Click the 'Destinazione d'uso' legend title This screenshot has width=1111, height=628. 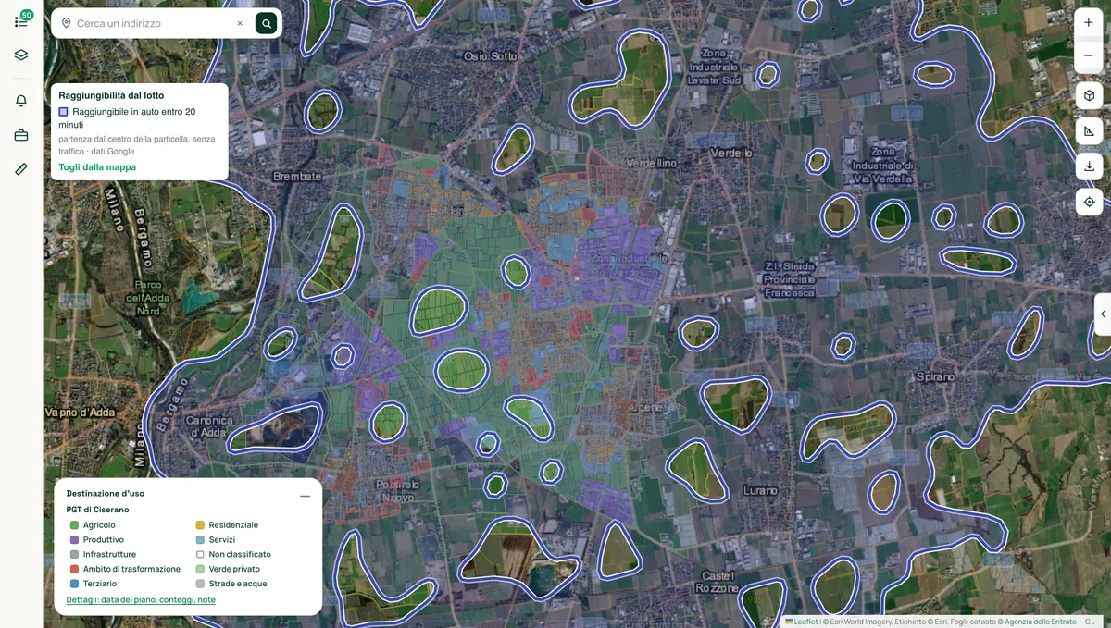point(106,494)
